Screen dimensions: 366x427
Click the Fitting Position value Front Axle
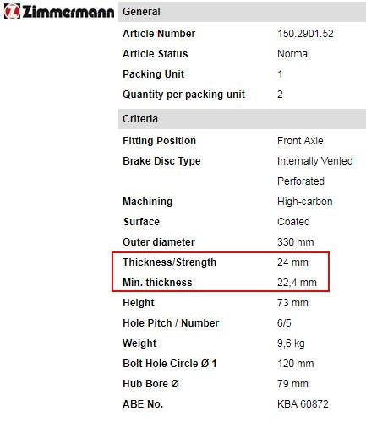click(x=300, y=141)
